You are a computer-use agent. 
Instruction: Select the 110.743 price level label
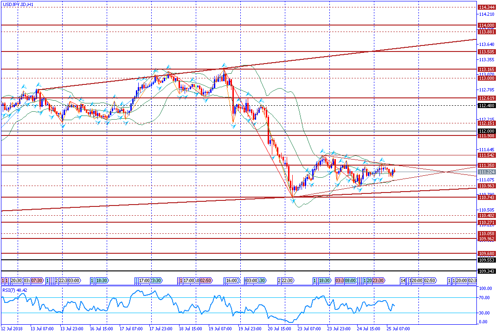pos(486,198)
